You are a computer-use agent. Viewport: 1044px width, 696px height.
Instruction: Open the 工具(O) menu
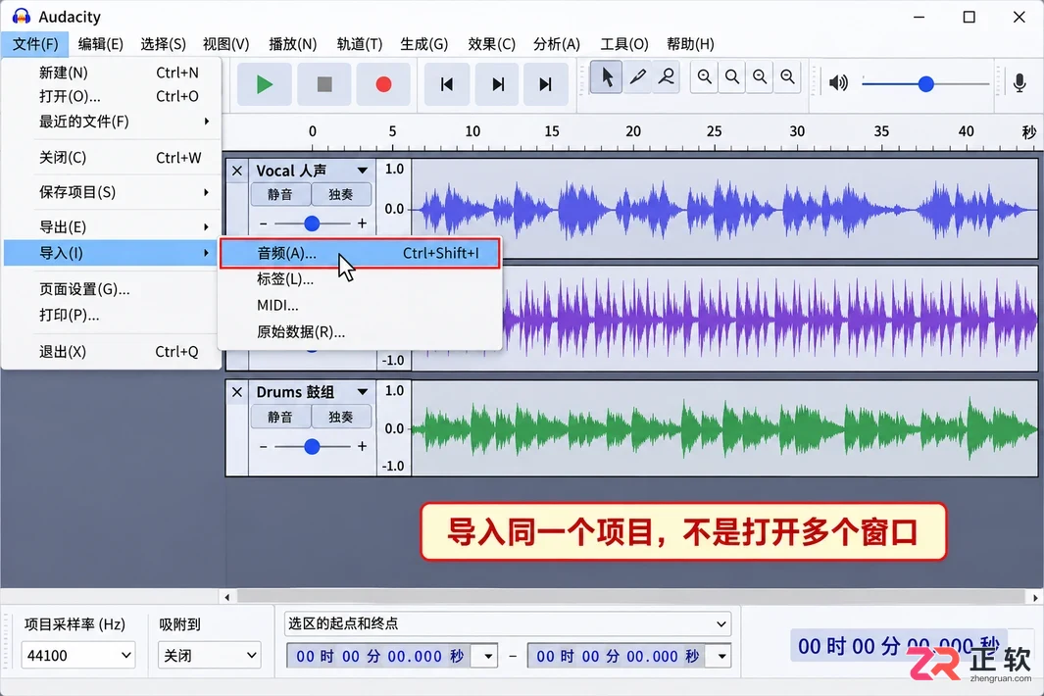click(623, 44)
